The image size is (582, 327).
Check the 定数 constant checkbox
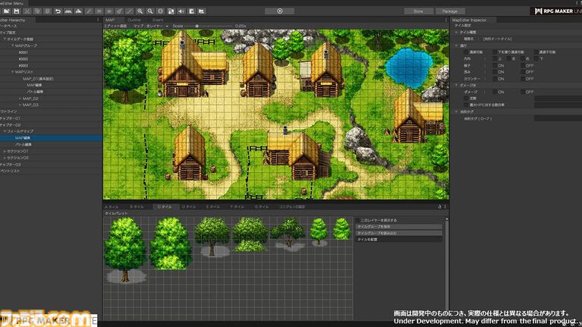coord(466,99)
